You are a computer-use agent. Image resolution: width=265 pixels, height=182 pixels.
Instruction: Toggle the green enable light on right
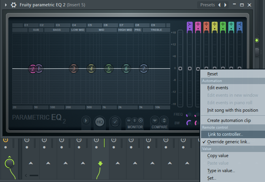tap(257, 40)
